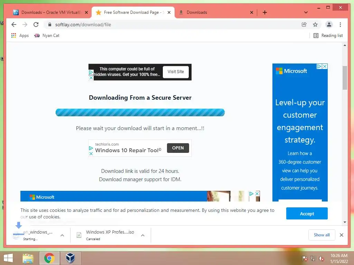Viewport: 354px width, 265px height.
Task: Show all downloads
Action: [x=322, y=235]
